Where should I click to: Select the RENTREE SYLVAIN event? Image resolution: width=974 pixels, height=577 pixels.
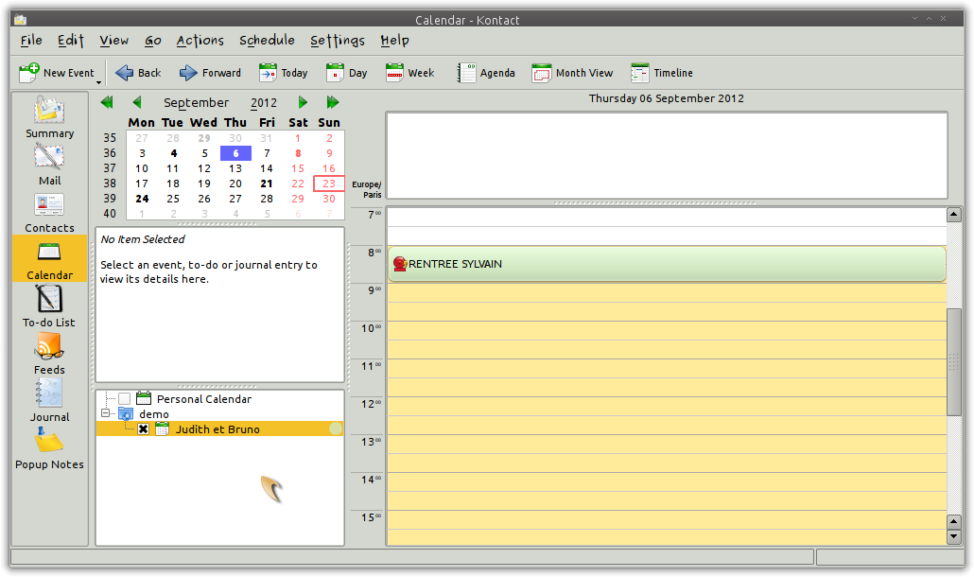[667, 264]
